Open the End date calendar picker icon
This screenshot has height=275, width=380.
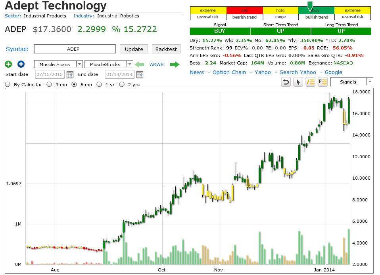pyautogui.click(x=141, y=74)
